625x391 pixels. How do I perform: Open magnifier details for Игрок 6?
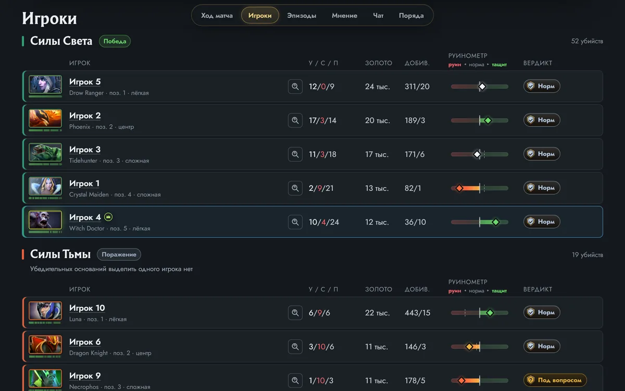[295, 347]
